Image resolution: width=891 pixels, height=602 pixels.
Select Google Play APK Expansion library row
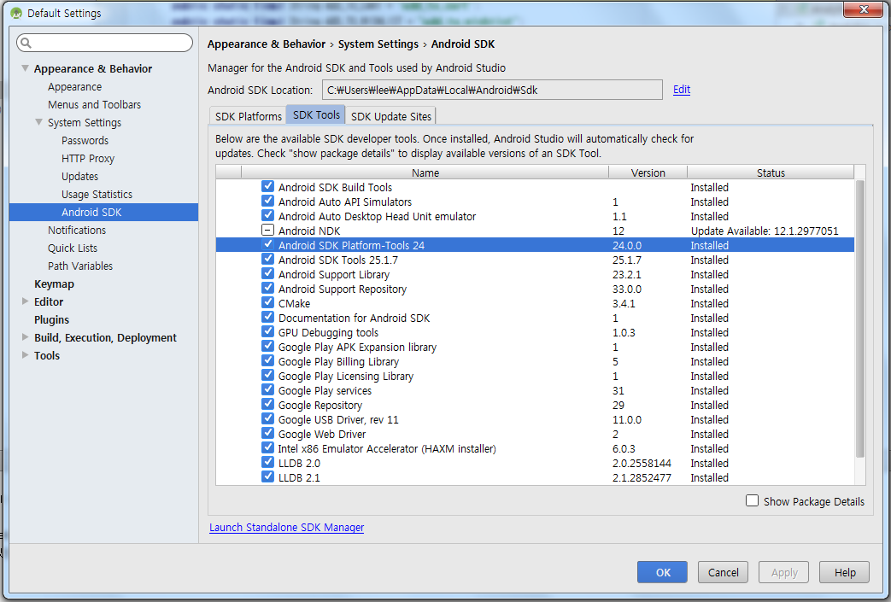(x=535, y=347)
